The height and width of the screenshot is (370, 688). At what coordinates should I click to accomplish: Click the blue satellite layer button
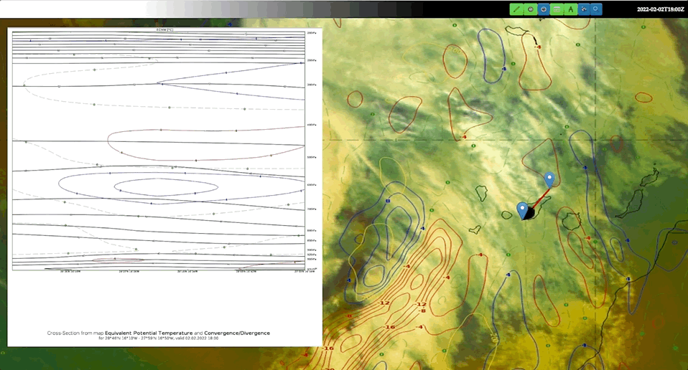[x=584, y=9]
